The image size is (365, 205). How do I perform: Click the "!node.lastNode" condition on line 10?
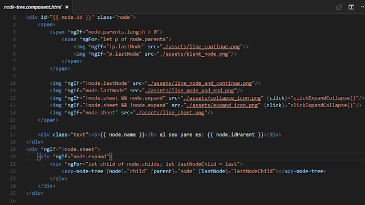[108, 84]
